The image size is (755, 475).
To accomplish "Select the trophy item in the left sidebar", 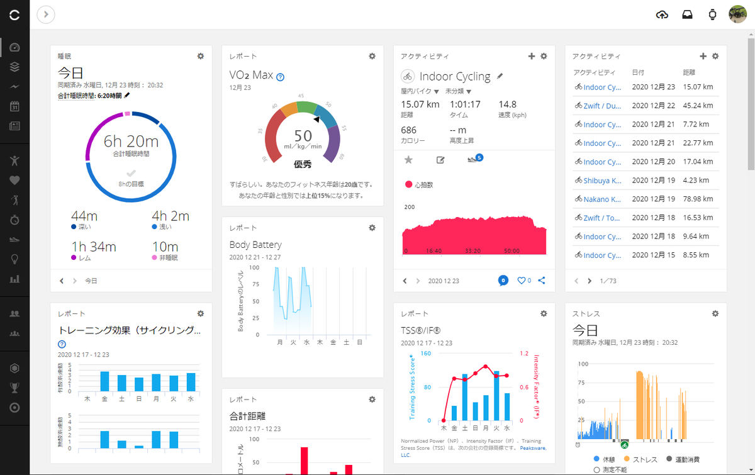I will click(x=14, y=388).
